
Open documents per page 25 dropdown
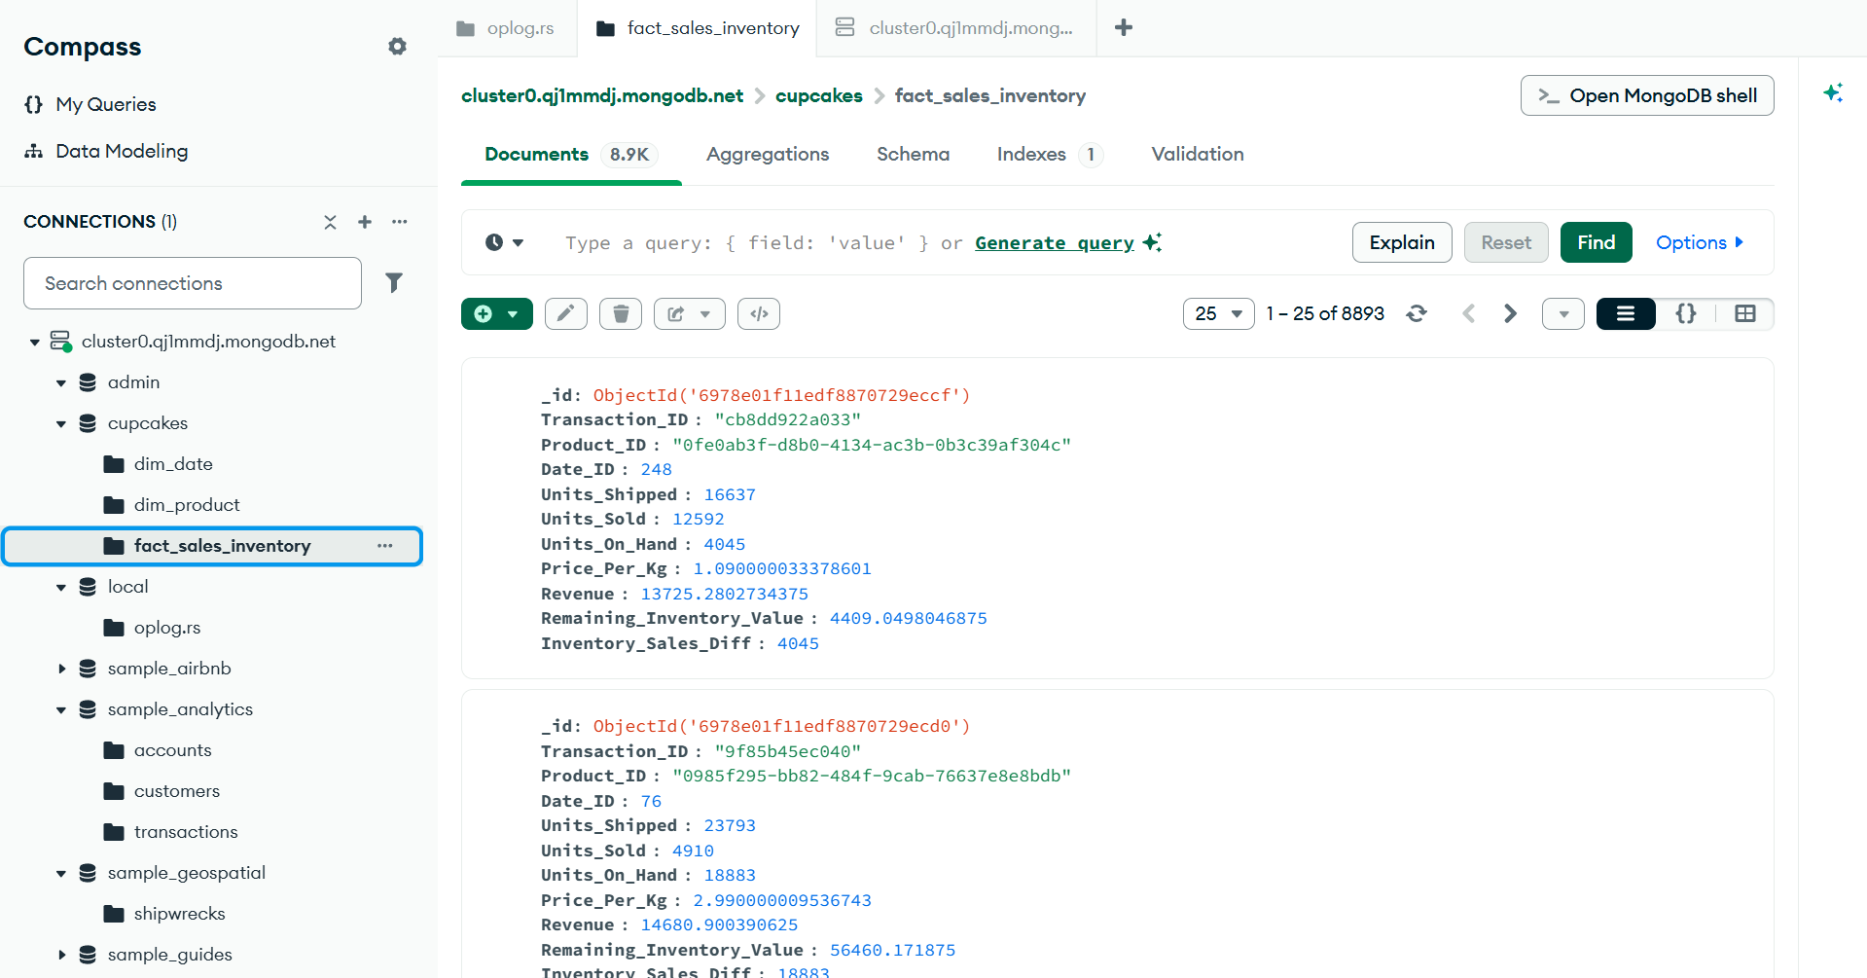click(x=1219, y=313)
